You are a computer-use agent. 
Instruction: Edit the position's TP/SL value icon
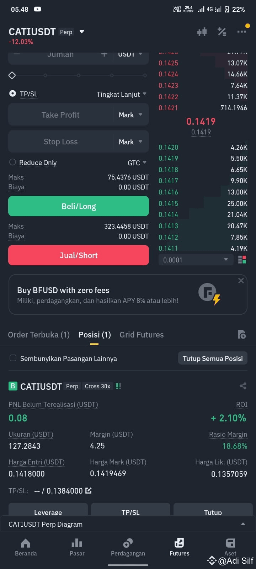[89, 490]
